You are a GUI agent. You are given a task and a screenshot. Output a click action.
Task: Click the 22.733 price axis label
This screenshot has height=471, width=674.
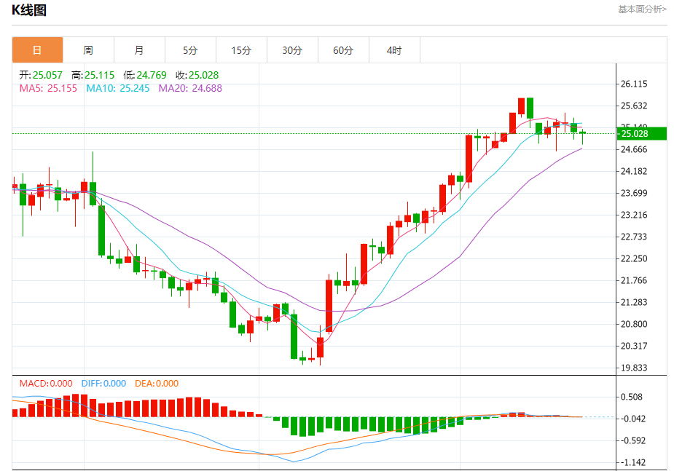[634, 237]
